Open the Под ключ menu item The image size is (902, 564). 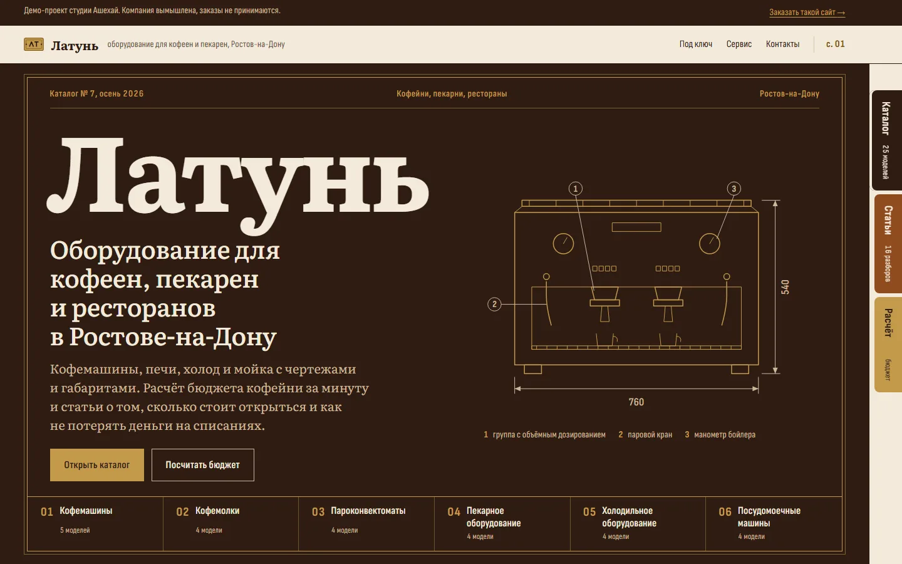pyautogui.click(x=696, y=44)
